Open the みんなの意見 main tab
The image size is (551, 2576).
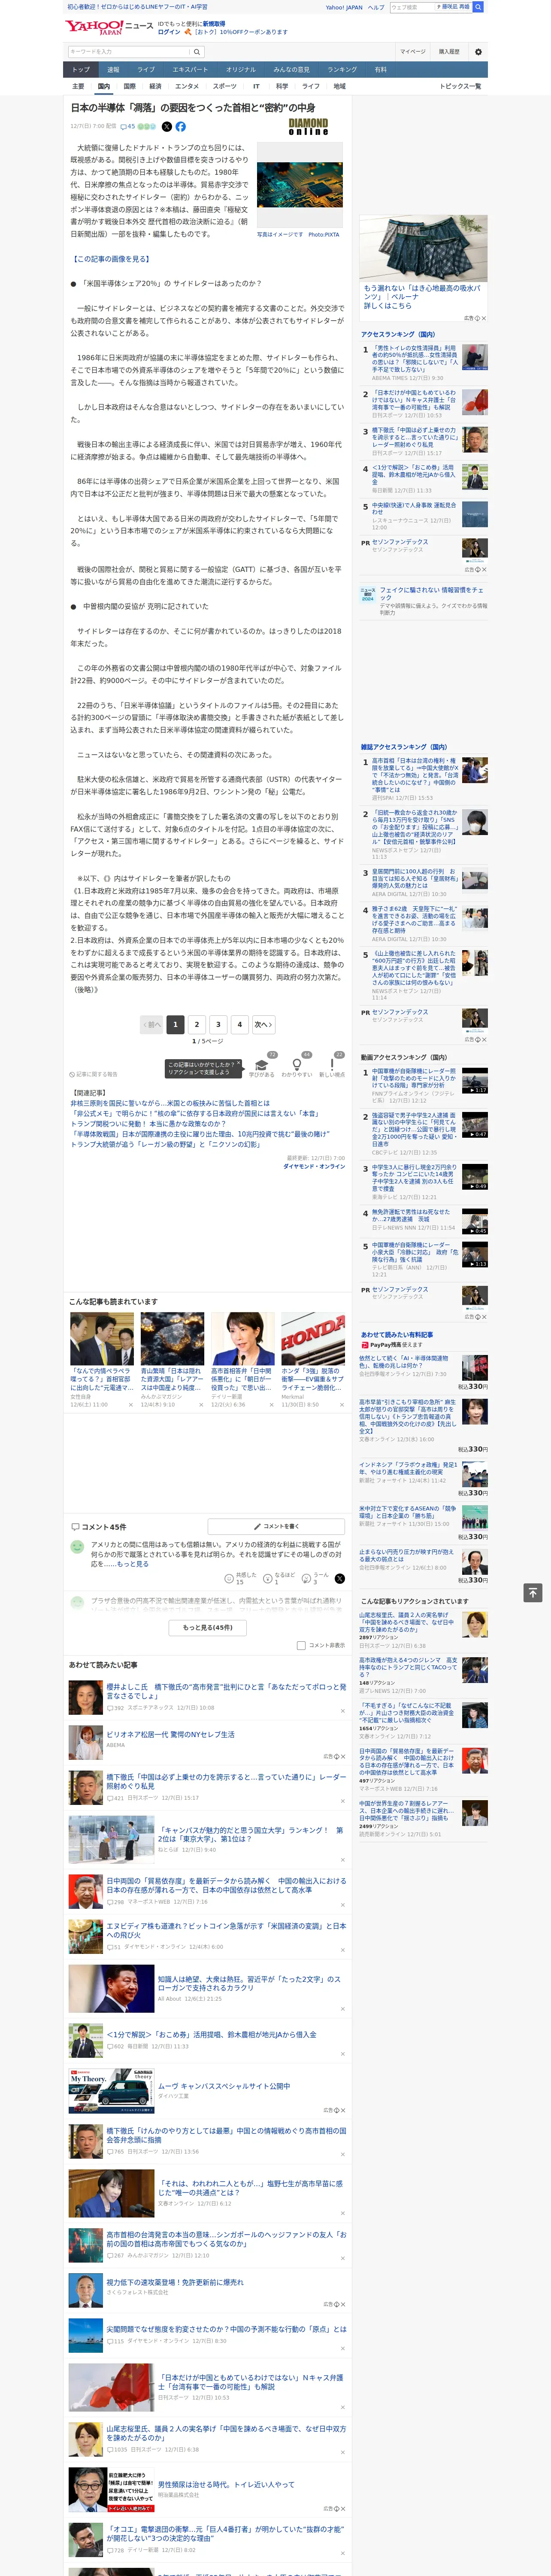click(292, 70)
